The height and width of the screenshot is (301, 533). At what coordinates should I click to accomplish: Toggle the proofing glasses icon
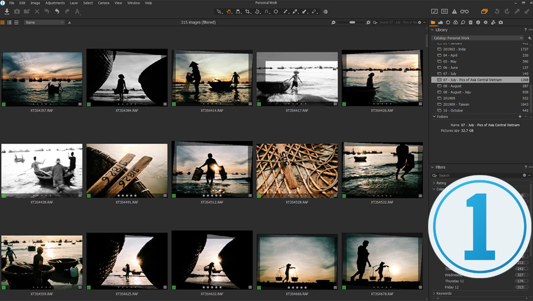click(464, 12)
